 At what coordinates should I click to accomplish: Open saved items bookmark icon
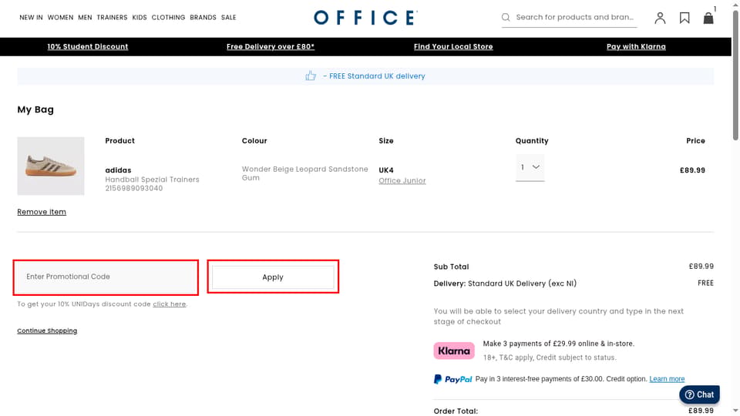pos(684,18)
